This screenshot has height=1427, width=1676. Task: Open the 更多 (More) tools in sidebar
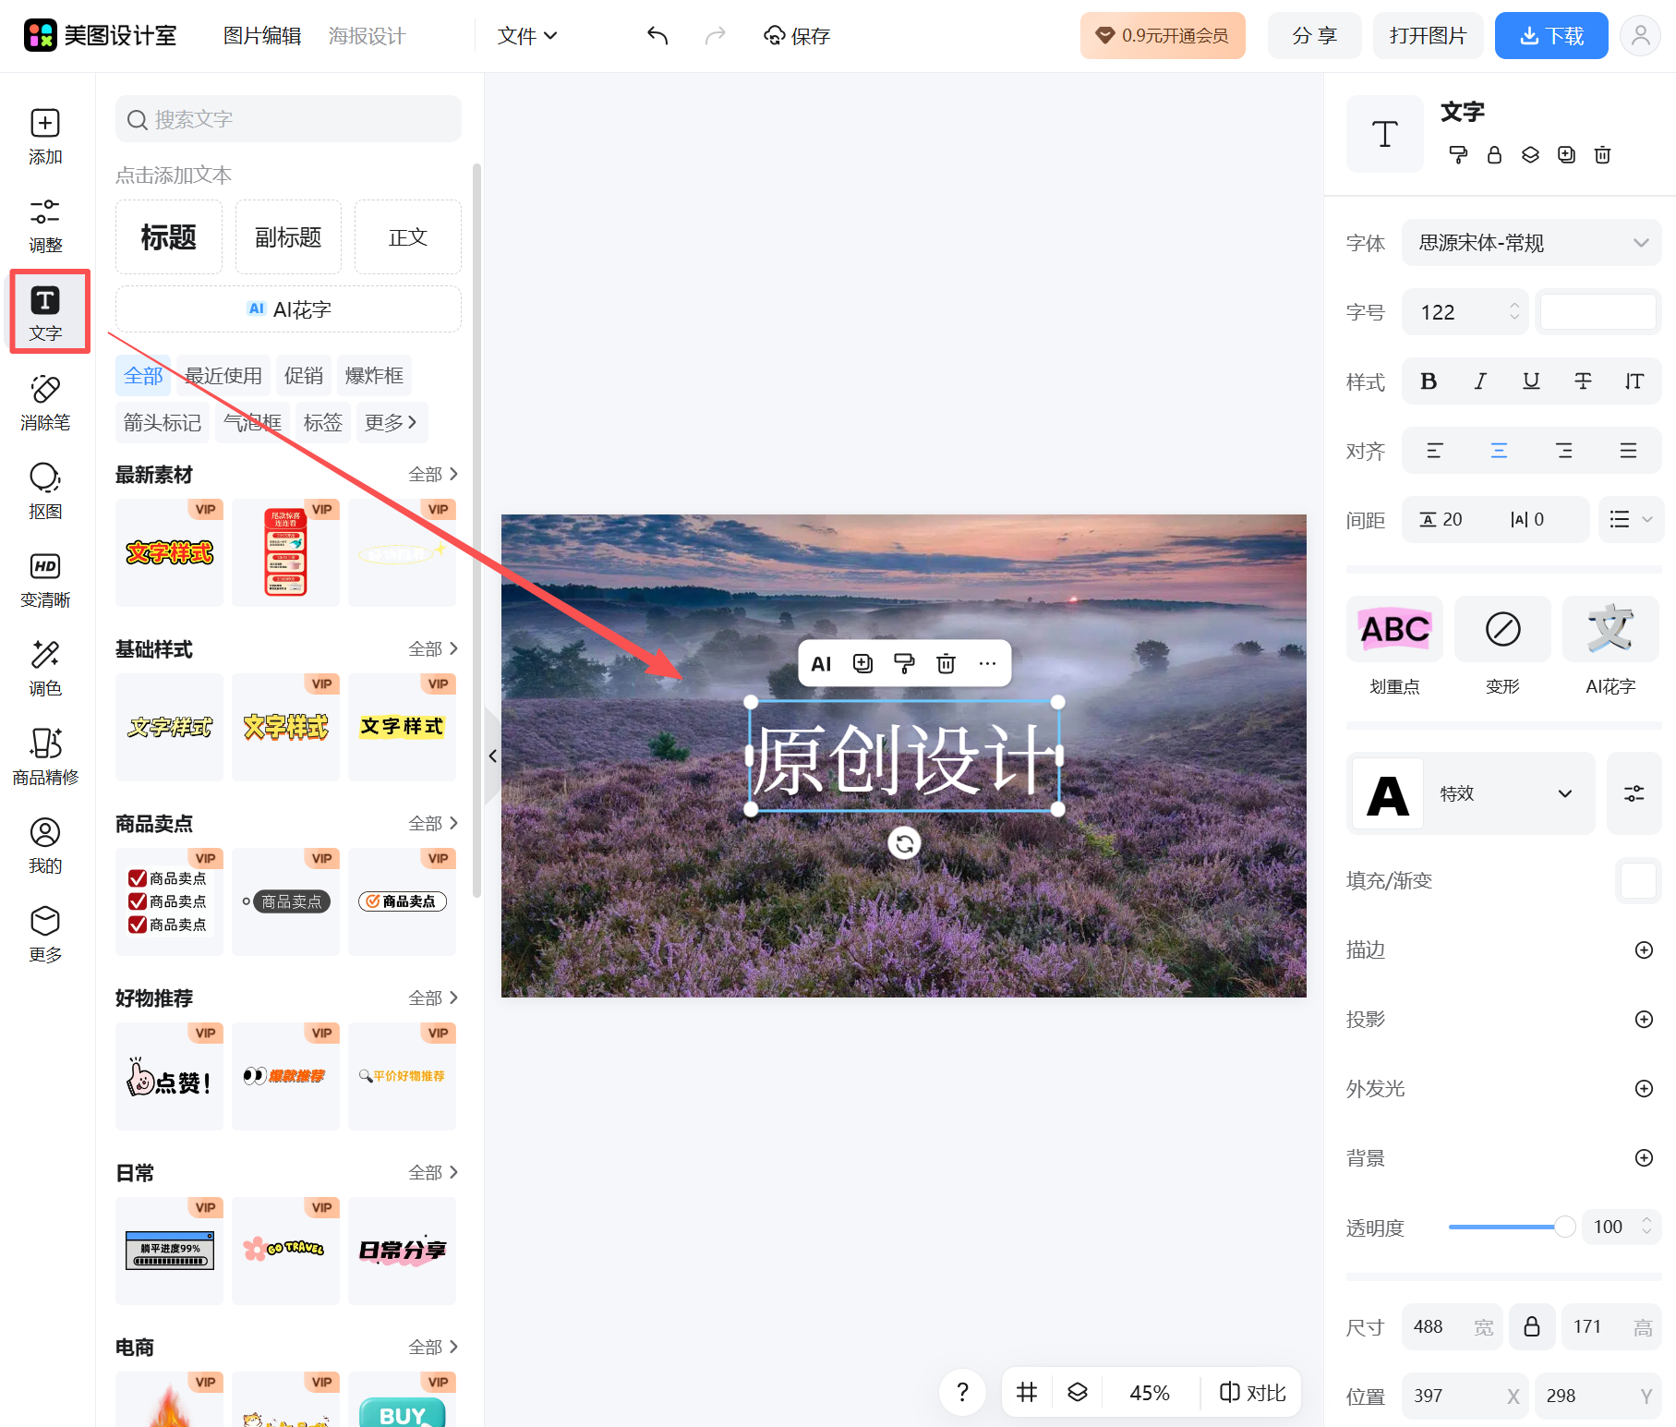tap(45, 935)
